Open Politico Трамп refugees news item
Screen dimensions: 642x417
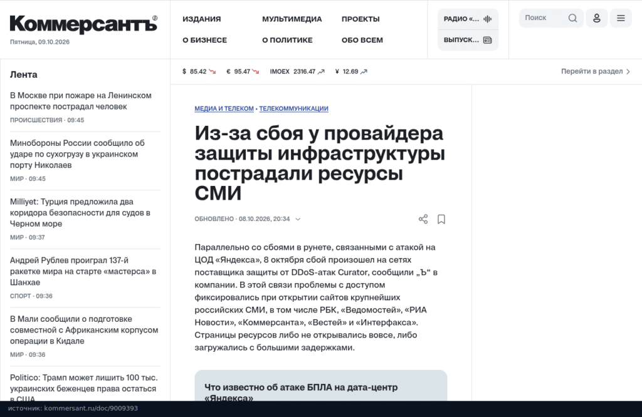pyautogui.click(x=84, y=387)
